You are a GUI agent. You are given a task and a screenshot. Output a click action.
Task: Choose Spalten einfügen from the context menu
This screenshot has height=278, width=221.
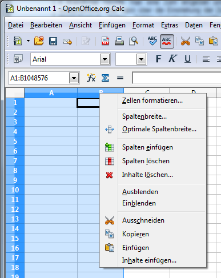click(147, 147)
